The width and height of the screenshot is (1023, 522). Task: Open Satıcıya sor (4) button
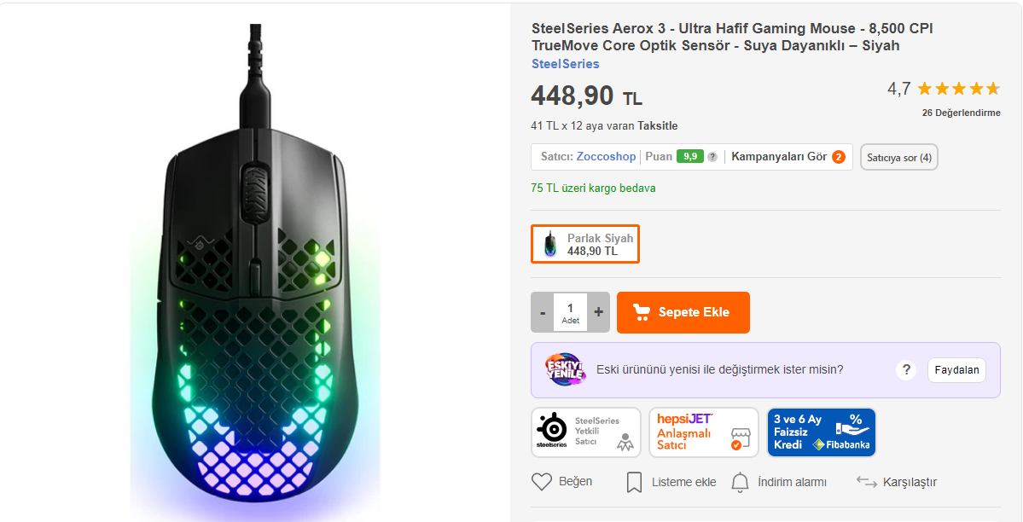[x=898, y=158]
